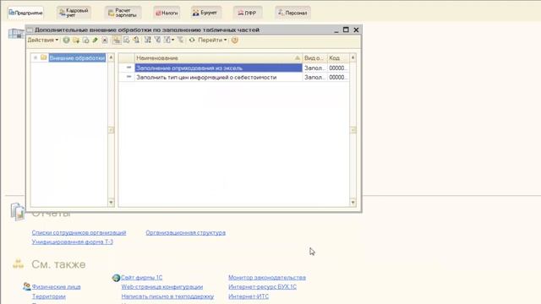Open Монитор законодательства link
Screen dimensions: 541x304
tap(267, 278)
